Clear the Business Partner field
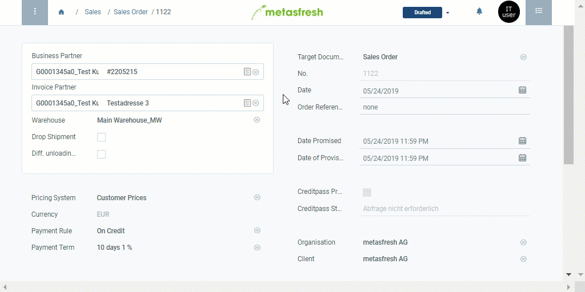The height and width of the screenshot is (292, 585). [x=255, y=72]
